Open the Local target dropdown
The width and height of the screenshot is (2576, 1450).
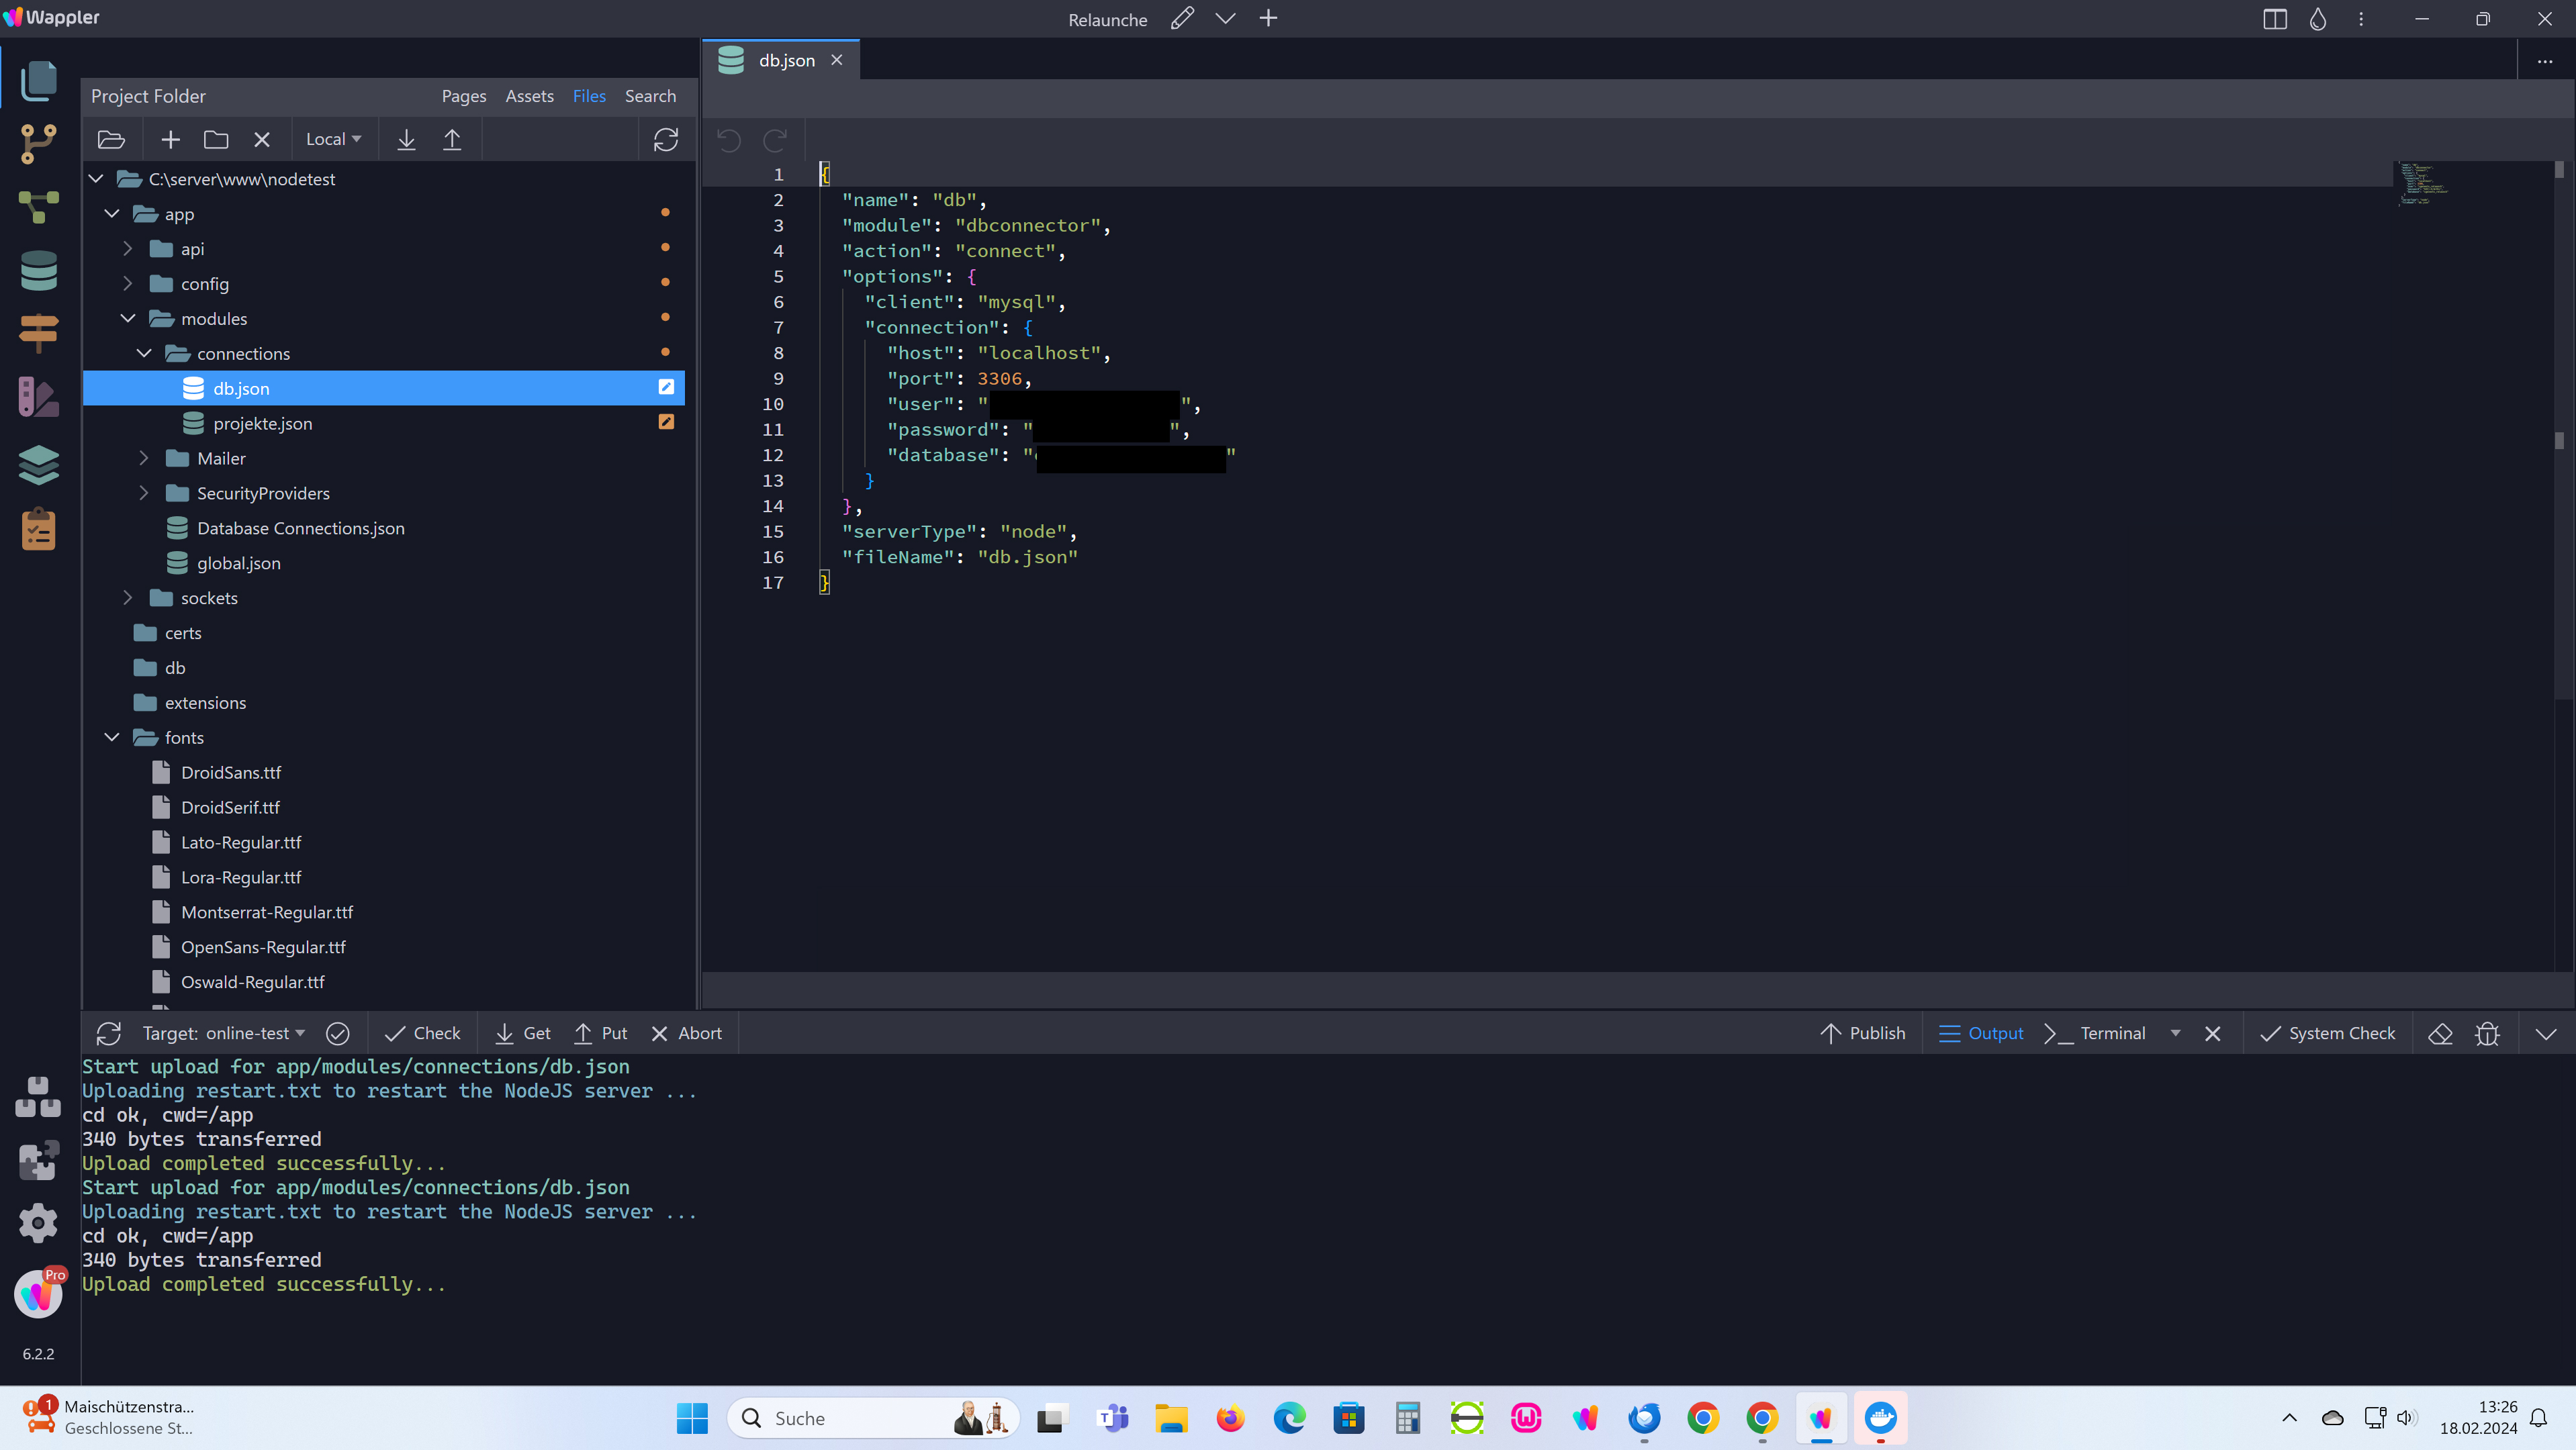click(x=333, y=140)
